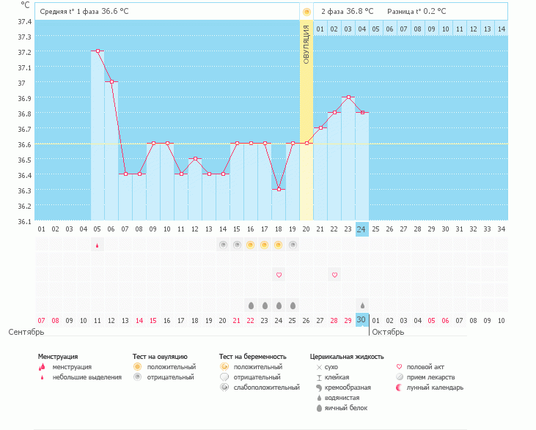
Task: Click the ovulation sun icon in header
Action: 306,12
